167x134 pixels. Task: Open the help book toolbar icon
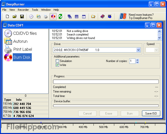tap(102, 16)
